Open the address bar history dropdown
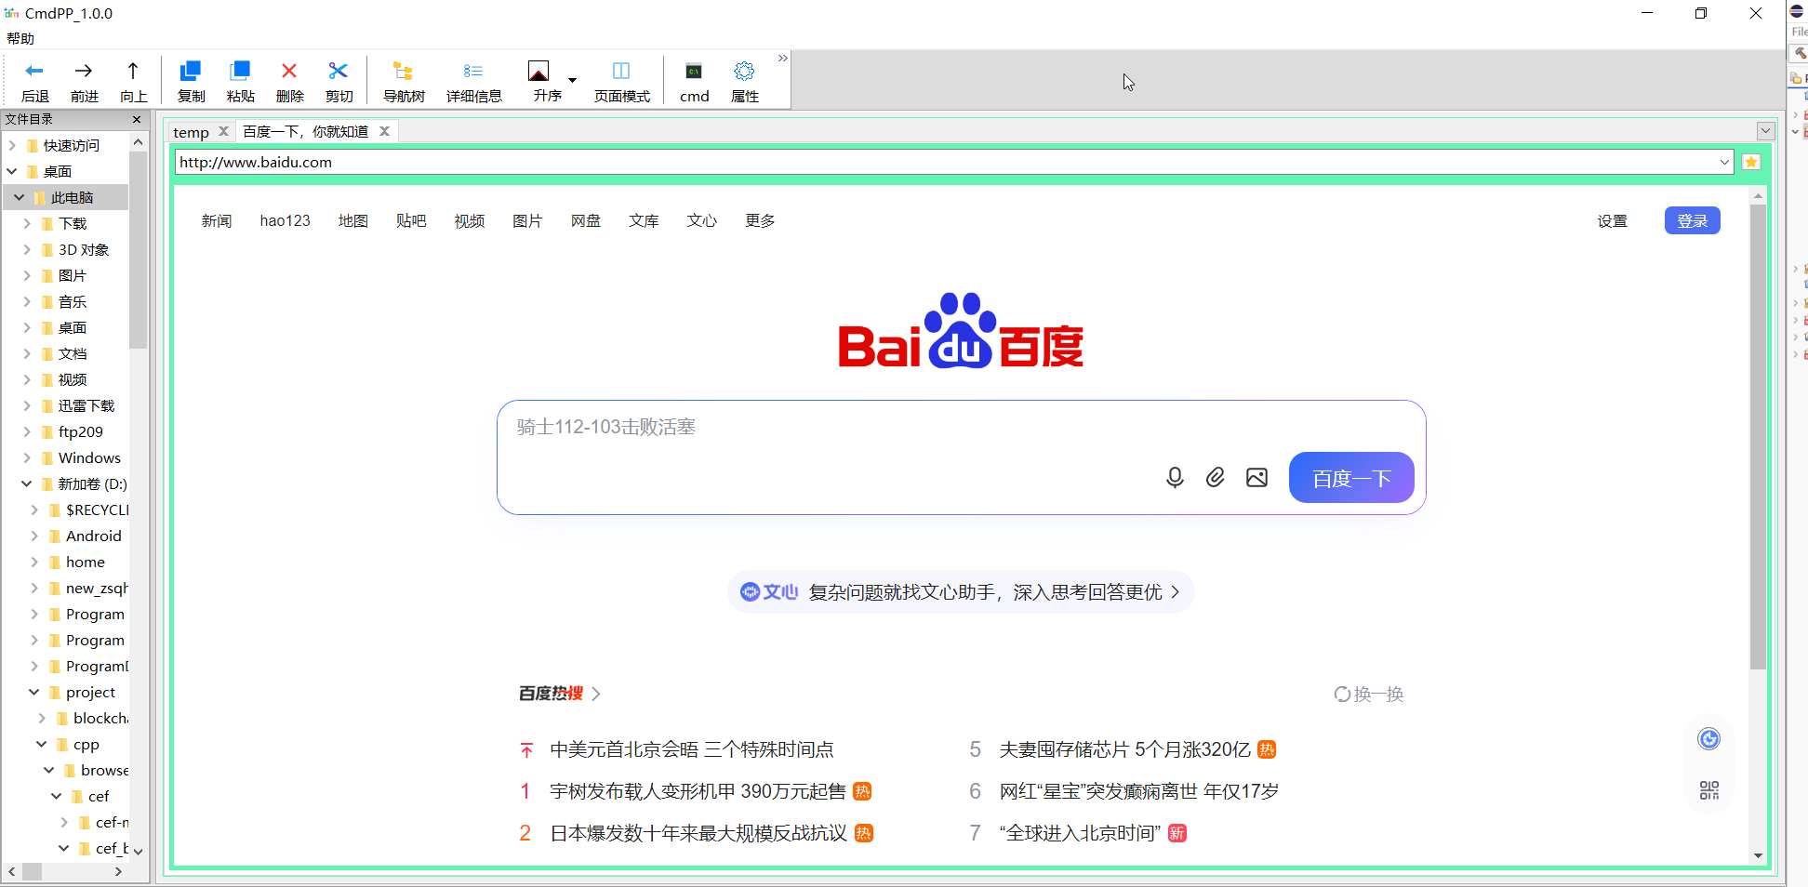1808x887 pixels. click(1724, 162)
